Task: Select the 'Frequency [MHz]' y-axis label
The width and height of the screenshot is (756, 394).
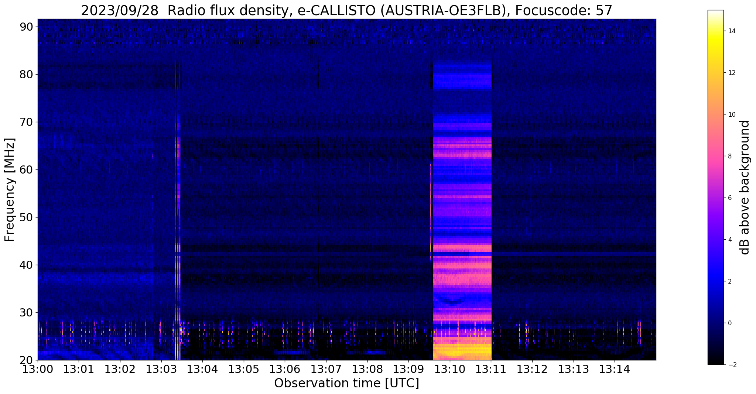Action: (x=10, y=190)
